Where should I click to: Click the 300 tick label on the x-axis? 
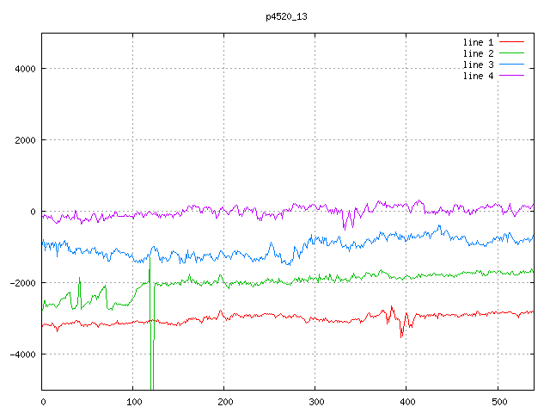tap(315, 401)
